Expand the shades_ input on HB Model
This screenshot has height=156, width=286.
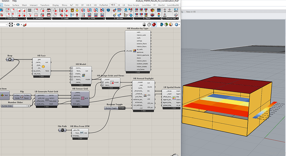tap(72, 74)
